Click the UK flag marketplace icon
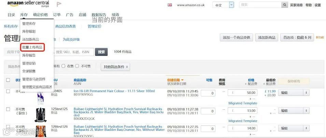This screenshot has width=326, height=138. pos(170,5)
